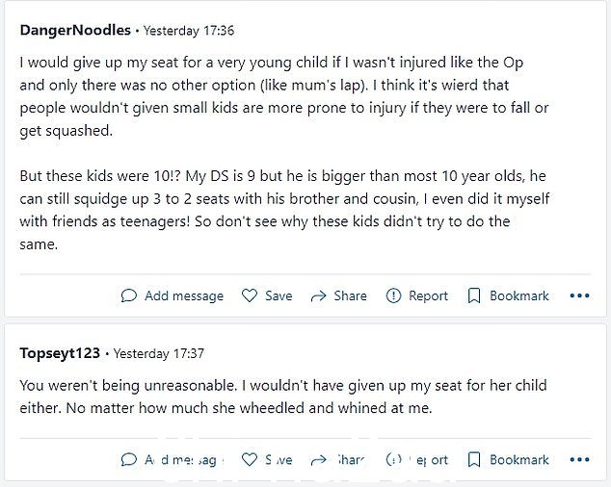Open more options menu on Topseyt123's post
The image size is (611, 487).
(579, 460)
